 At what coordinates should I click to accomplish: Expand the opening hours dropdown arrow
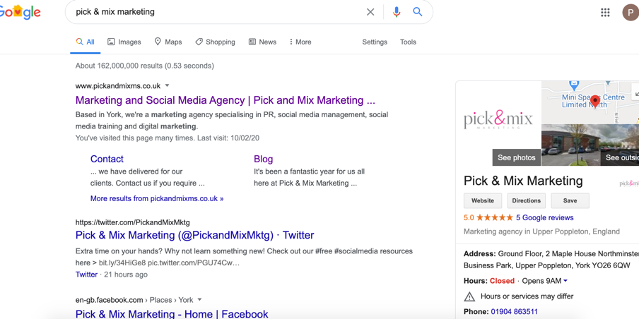565,281
